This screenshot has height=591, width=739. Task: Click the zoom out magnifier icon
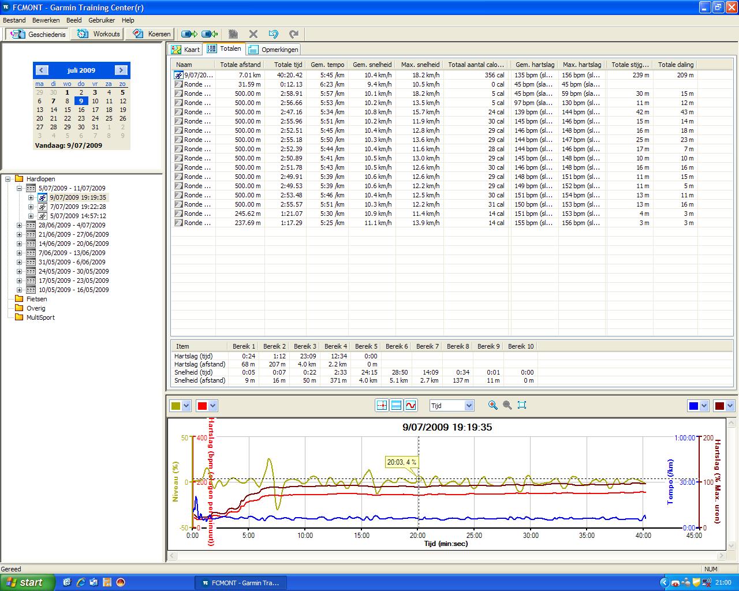point(507,405)
